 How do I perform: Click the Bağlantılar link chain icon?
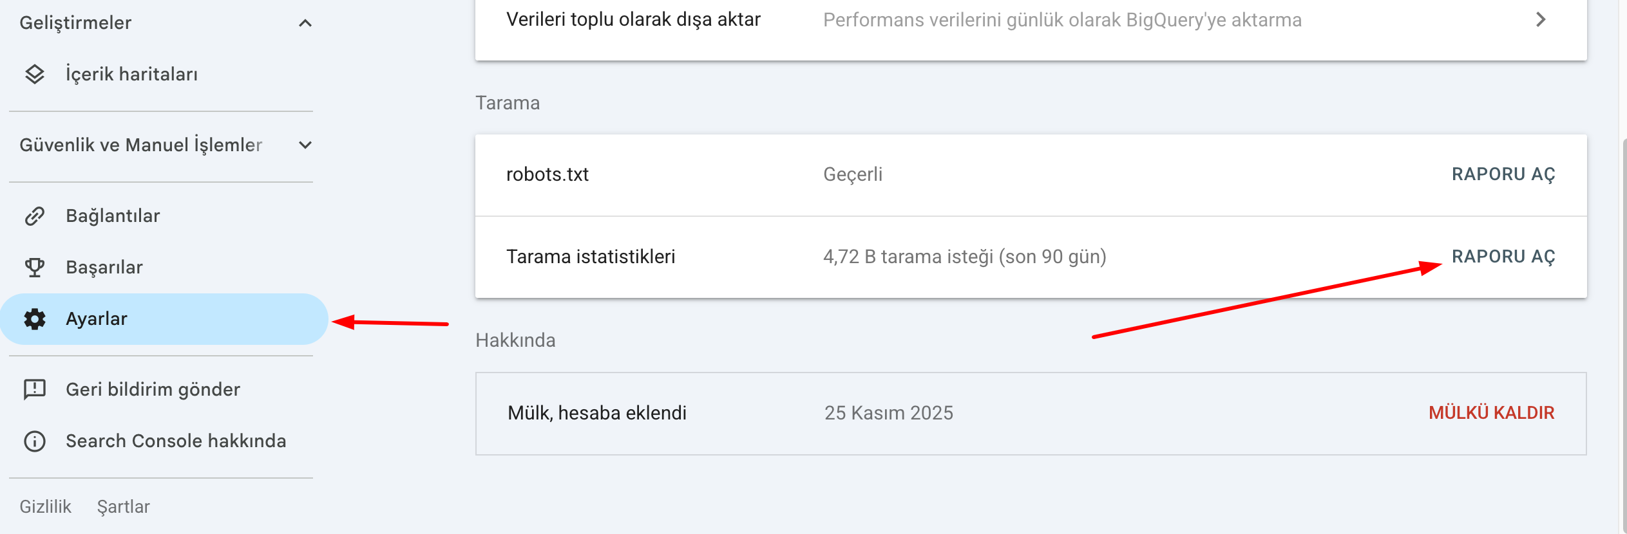pyautogui.click(x=35, y=216)
